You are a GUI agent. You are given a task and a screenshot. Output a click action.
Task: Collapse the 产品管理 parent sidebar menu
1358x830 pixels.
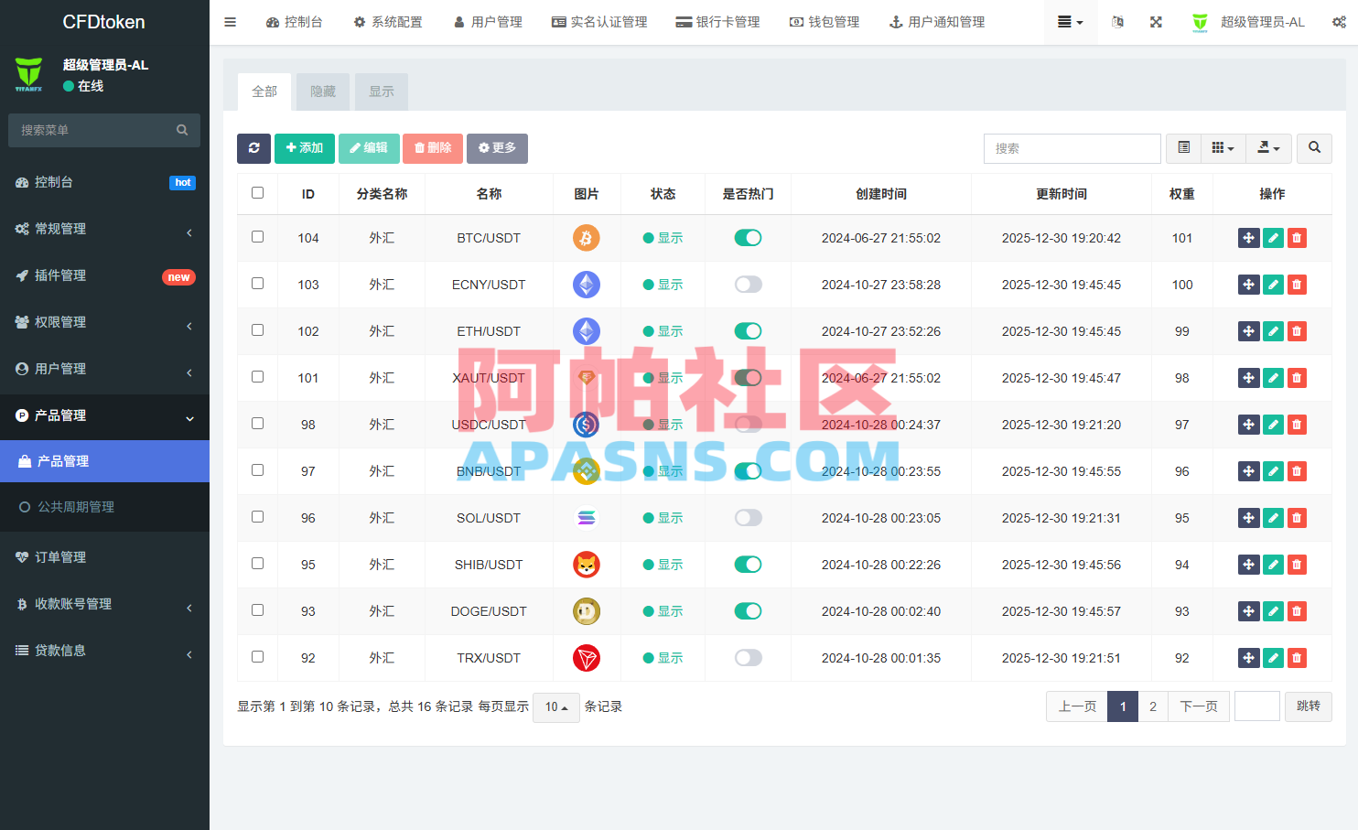[104, 415]
